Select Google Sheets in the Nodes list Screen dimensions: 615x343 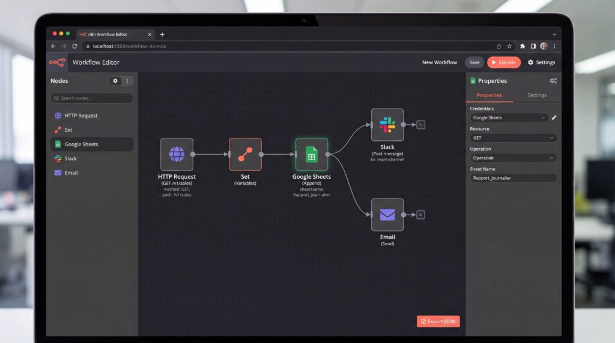[x=92, y=144]
